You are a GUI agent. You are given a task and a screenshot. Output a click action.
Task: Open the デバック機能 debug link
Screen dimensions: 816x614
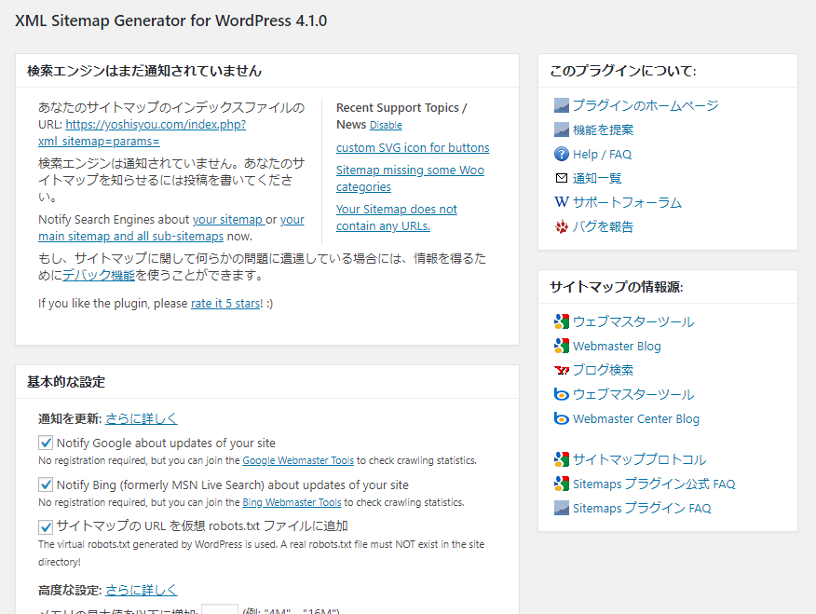click(98, 275)
